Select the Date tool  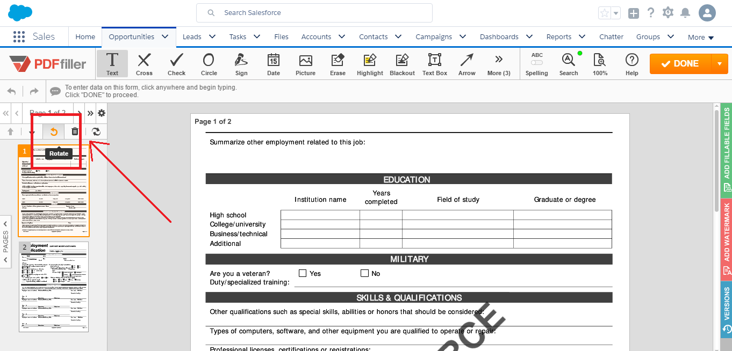(x=274, y=64)
